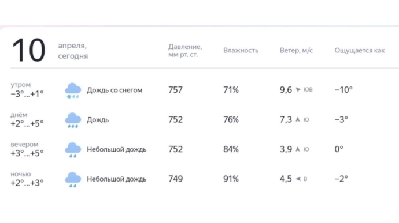Click the 'Давление, мм рт. ст.' column header

point(185,51)
